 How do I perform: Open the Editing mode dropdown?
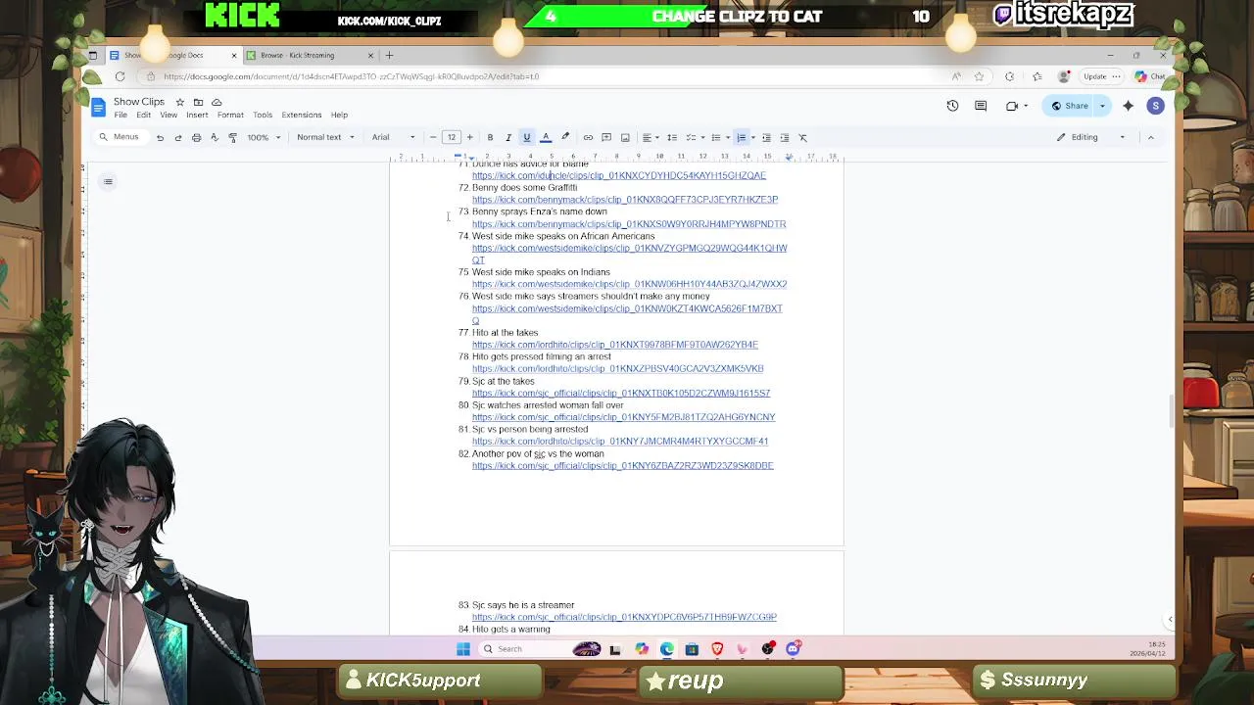[x=1091, y=137]
